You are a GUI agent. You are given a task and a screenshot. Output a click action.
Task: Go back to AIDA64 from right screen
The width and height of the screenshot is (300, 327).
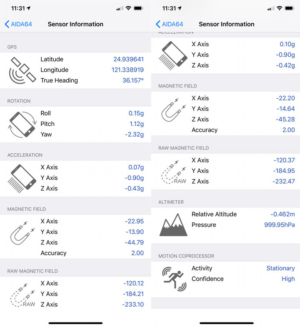169,24
